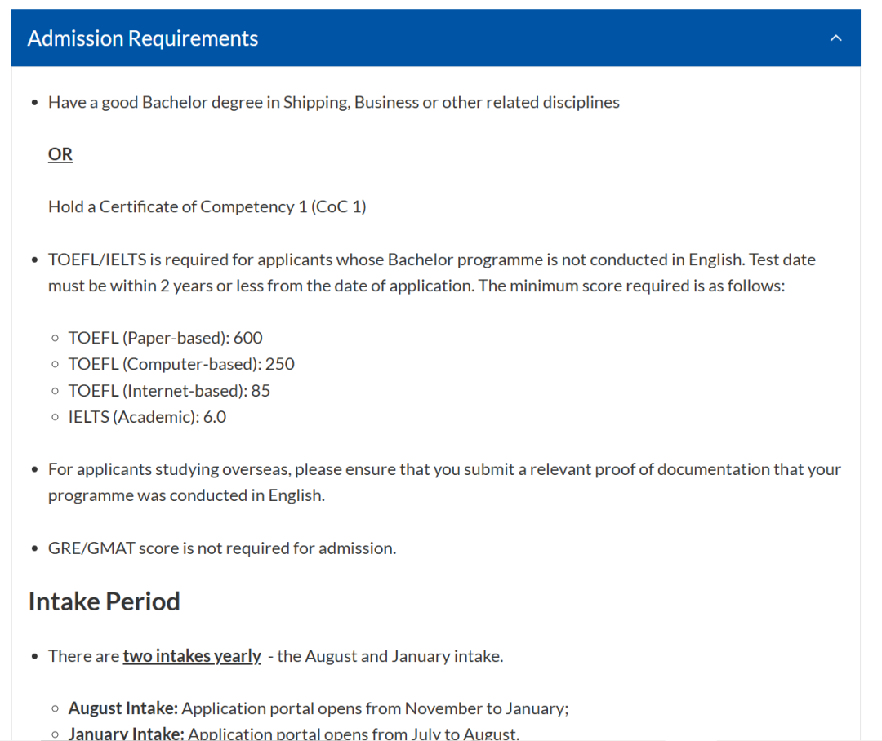Click the GRE/GMAT not required line

pos(222,548)
